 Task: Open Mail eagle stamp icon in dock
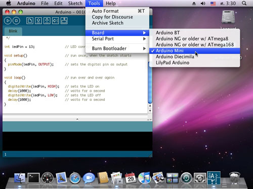pos(61,177)
